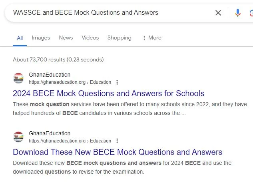253x182 pixels.
Task: Click the second GhanaEducation site favicon
Action: [x=18, y=137]
